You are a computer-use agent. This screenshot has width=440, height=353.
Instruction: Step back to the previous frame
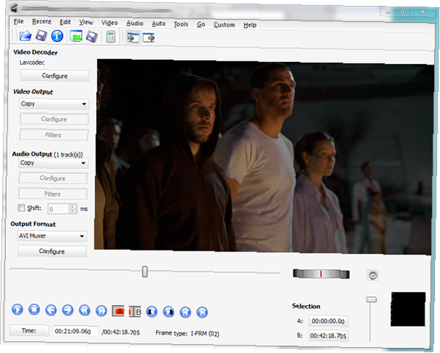pos(51,310)
